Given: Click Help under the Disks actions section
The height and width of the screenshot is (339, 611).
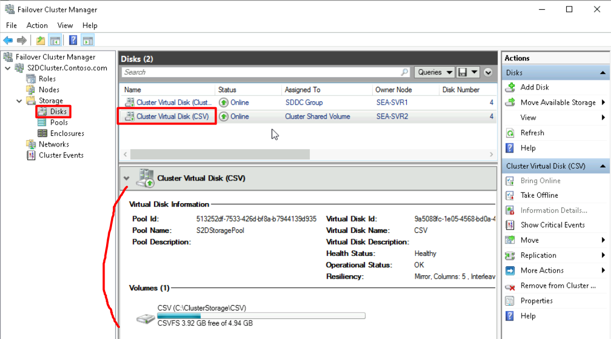Looking at the screenshot, I should point(528,148).
